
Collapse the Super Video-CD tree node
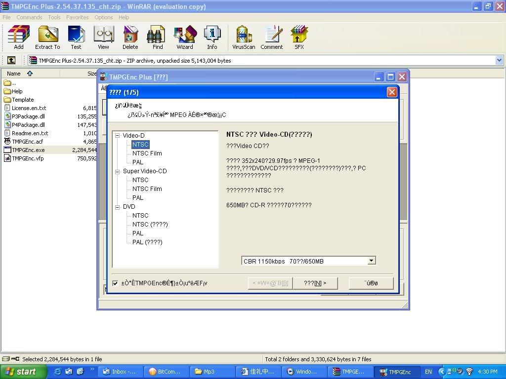coord(118,171)
